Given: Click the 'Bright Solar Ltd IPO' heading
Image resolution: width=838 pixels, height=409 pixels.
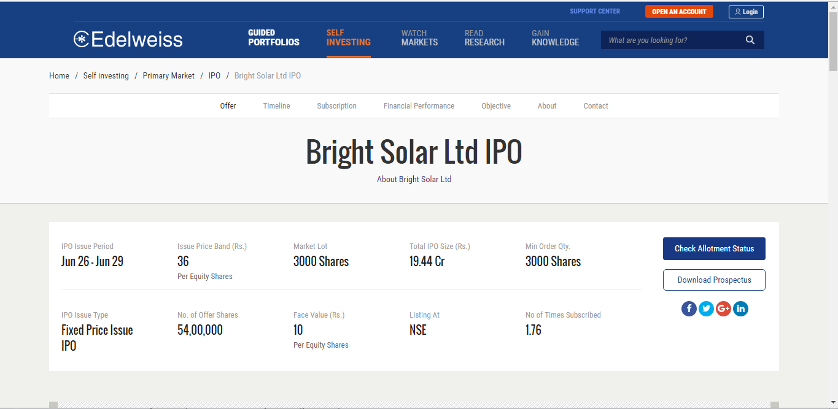Looking at the screenshot, I should click(x=414, y=152).
